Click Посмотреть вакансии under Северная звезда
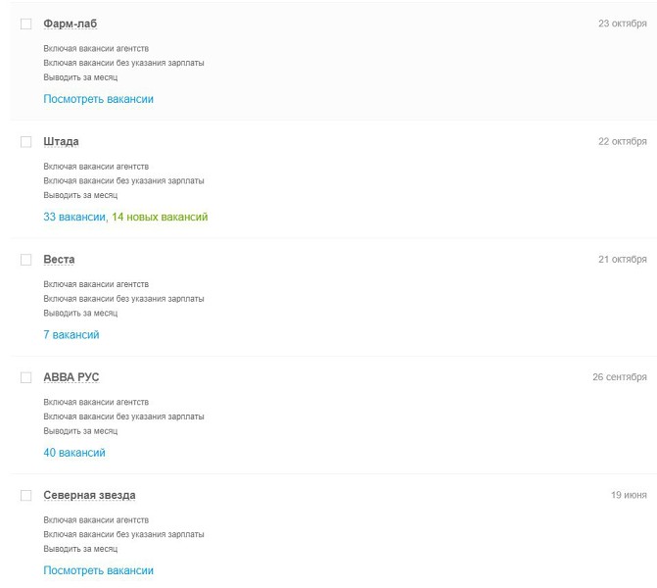Image resolution: width=657 pixels, height=588 pixels. [x=98, y=570]
